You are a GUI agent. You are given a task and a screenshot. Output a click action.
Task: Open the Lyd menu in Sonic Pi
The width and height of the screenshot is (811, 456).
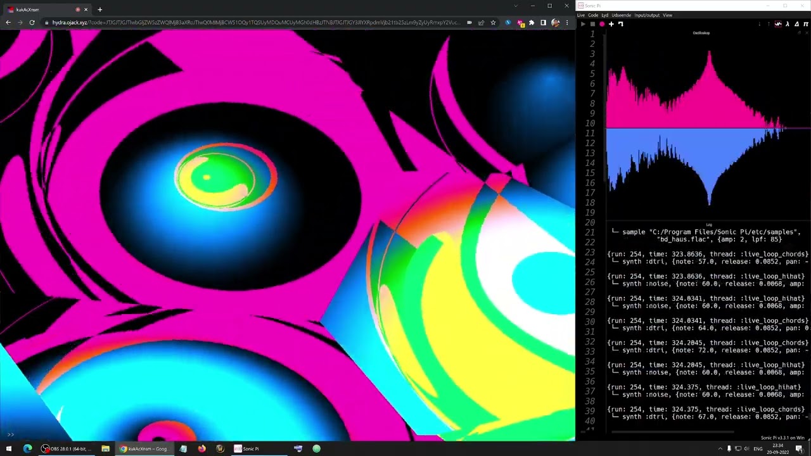click(x=605, y=15)
